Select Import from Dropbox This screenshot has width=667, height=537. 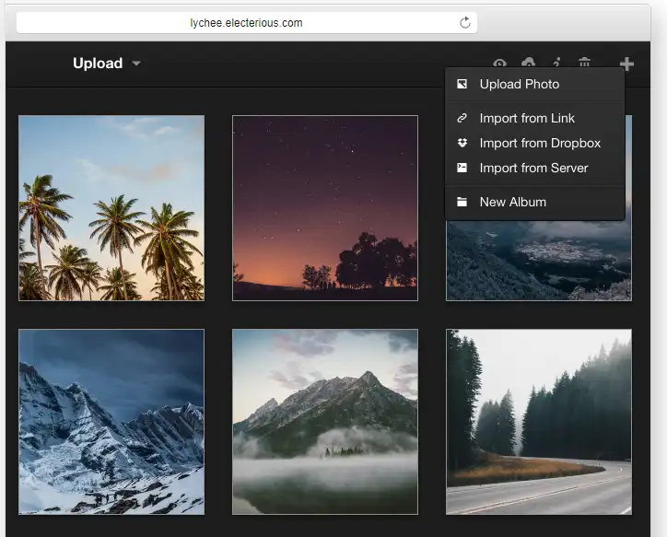tap(534, 144)
